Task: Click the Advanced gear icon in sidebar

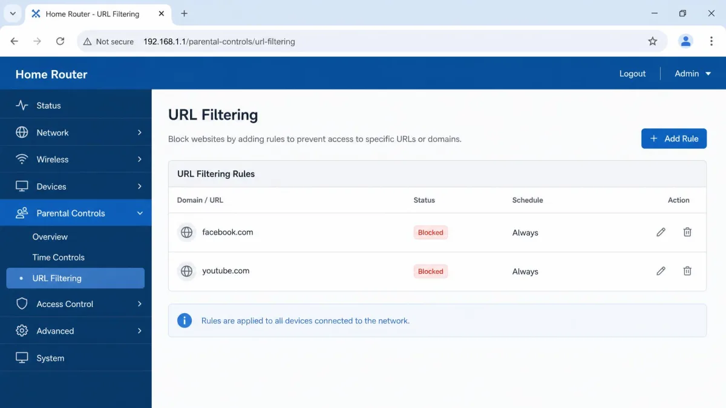Action: tap(22, 331)
